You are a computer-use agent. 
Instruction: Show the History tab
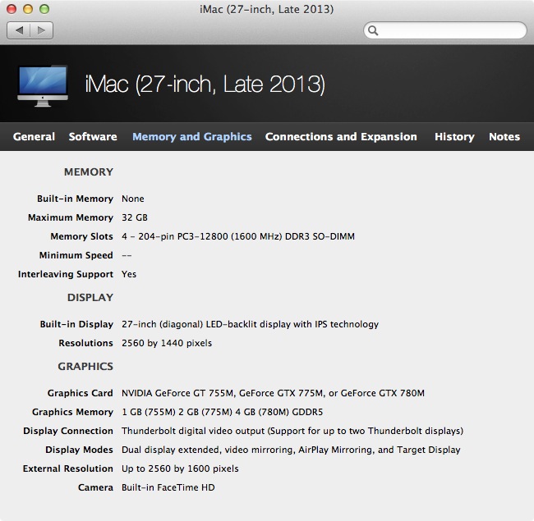click(454, 137)
